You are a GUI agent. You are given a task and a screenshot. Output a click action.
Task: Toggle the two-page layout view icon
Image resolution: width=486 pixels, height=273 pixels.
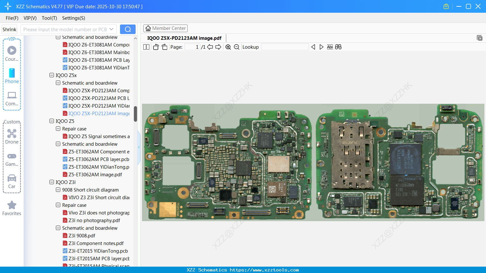pyautogui.click(x=146, y=47)
